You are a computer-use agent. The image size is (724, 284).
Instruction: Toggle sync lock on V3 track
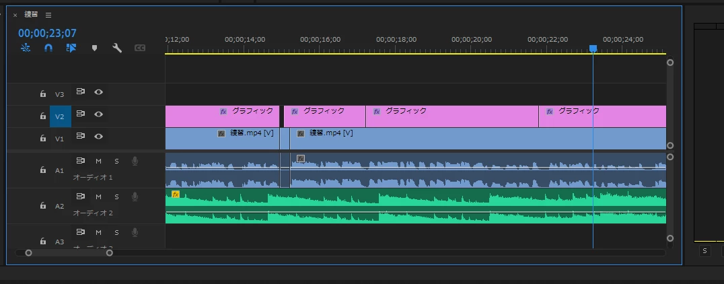80,92
